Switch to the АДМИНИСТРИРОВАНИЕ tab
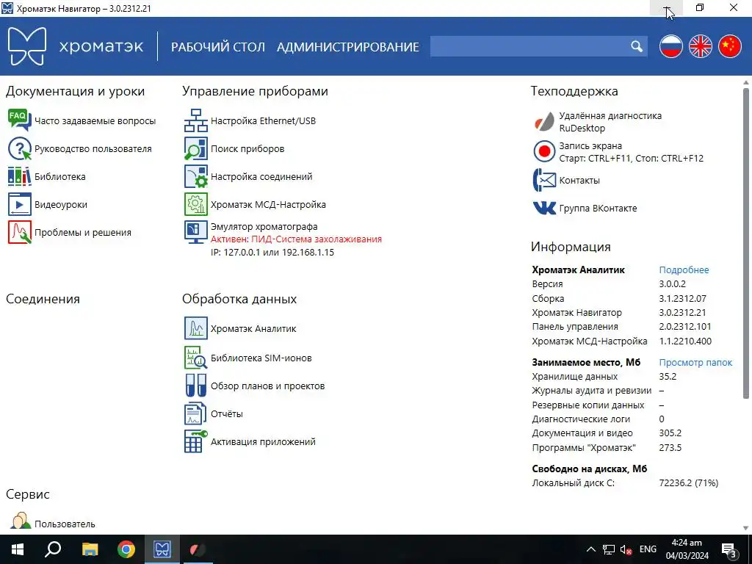Screen dimensions: 752x564 point(347,46)
